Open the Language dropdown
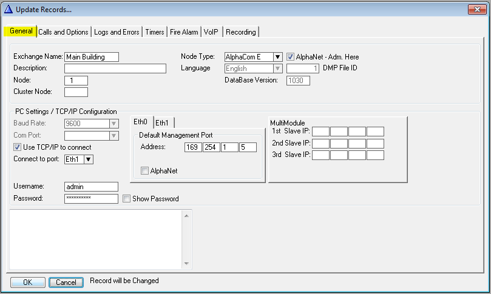This screenshot has width=491, height=294. [x=277, y=68]
